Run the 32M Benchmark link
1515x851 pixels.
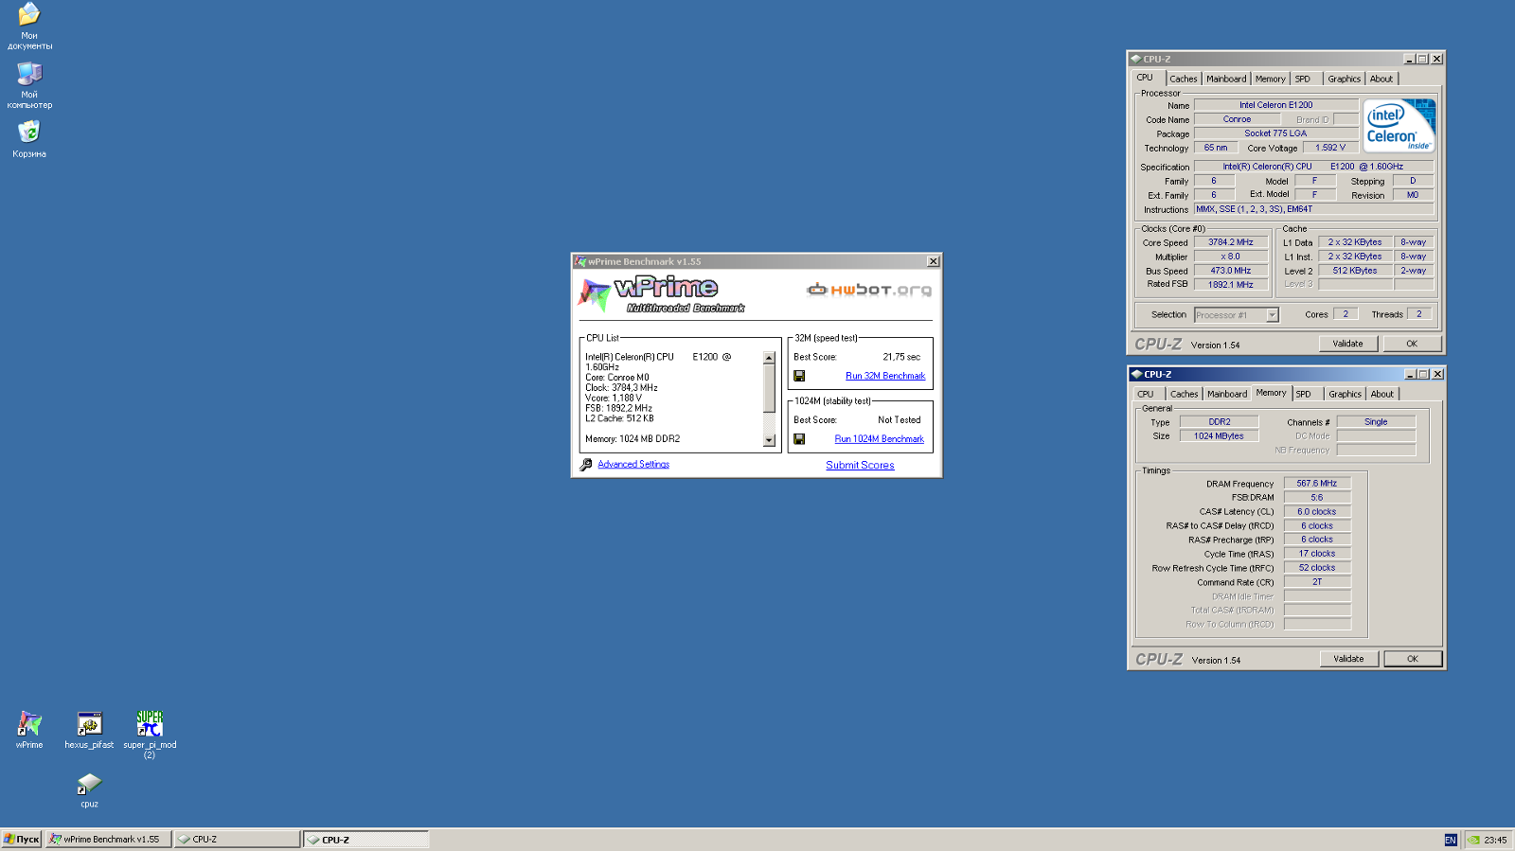pos(885,376)
